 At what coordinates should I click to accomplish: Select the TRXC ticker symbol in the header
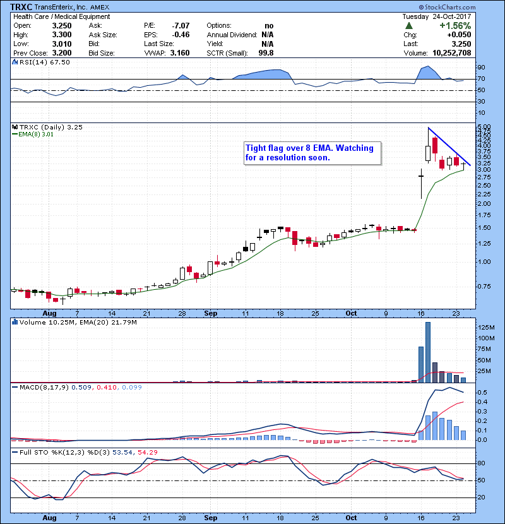pos(21,7)
